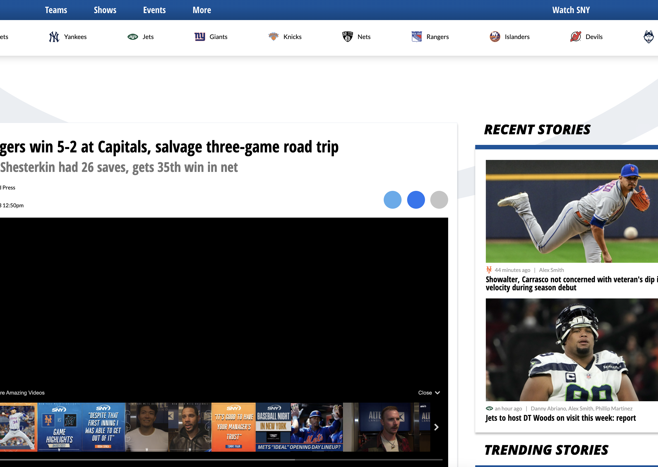Open the Nets shield logo icon
The height and width of the screenshot is (467, 658).
(x=347, y=37)
